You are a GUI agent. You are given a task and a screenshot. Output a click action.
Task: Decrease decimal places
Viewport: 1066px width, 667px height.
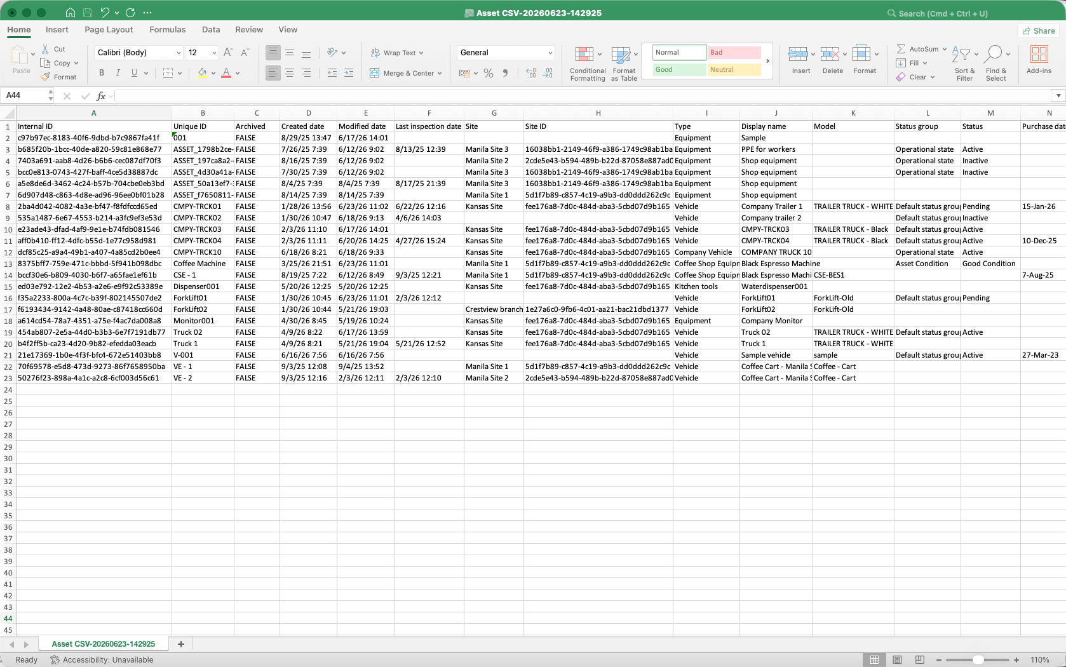[548, 73]
